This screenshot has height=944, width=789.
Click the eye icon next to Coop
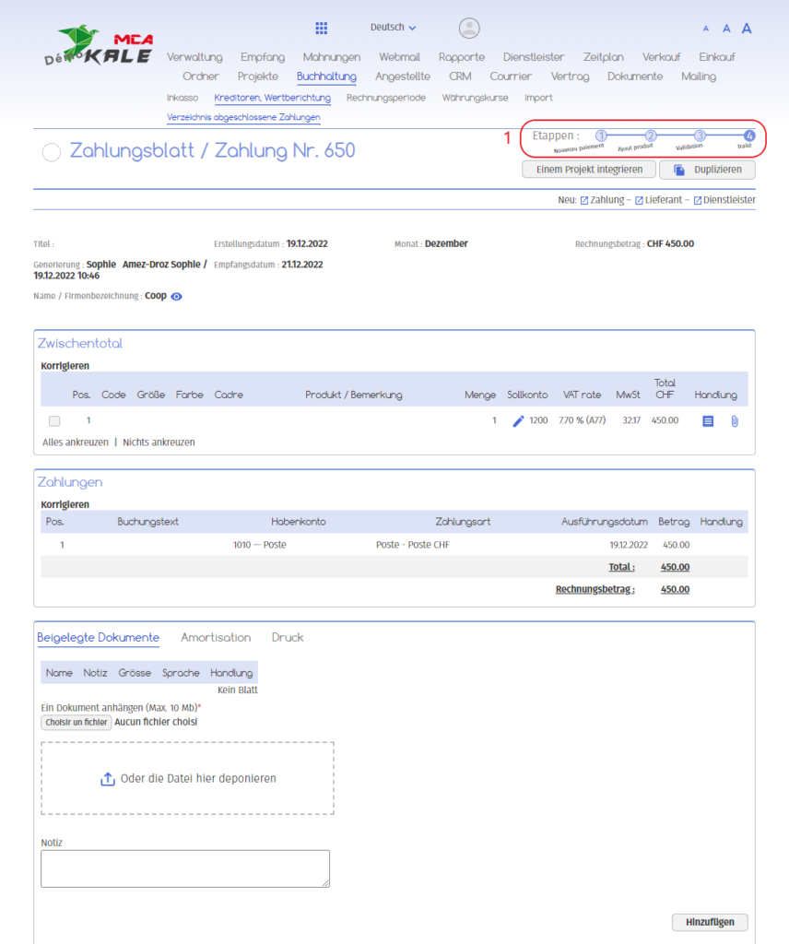pyautogui.click(x=176, y=297)
